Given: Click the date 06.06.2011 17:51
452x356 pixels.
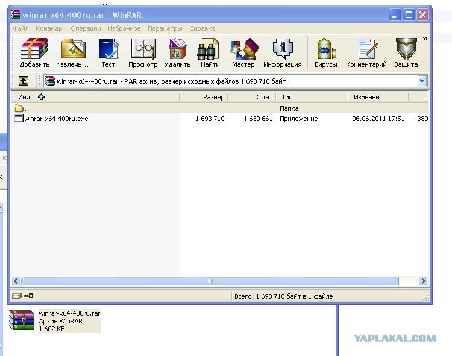Looking at the screenshot, I should (x=378, y=119).
